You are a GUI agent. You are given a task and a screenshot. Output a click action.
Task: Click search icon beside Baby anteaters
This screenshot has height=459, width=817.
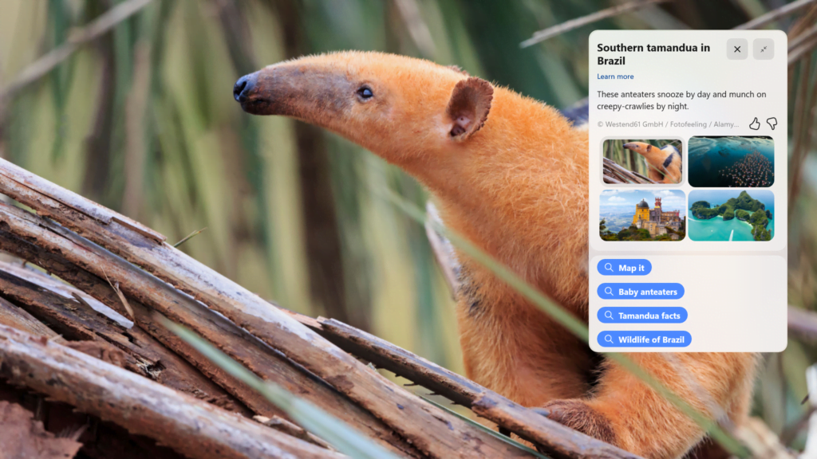pos(609,292)
